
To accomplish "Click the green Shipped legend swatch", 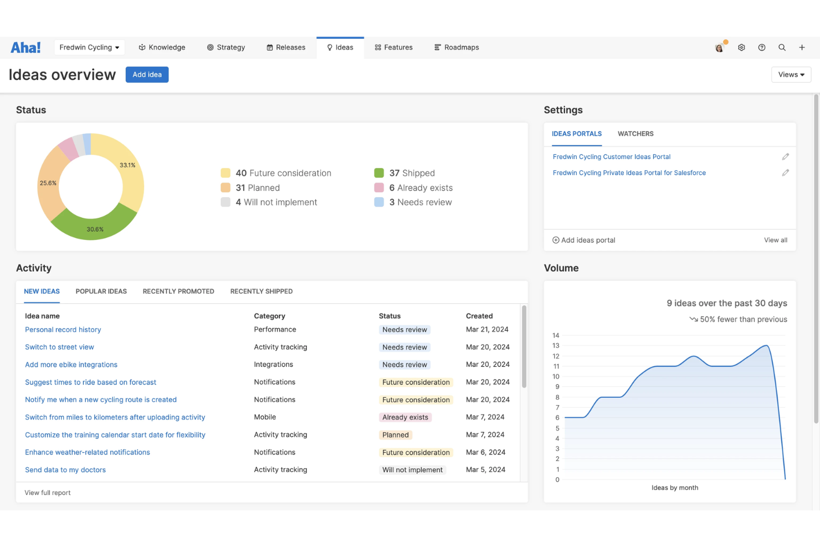I will (379, 173).
